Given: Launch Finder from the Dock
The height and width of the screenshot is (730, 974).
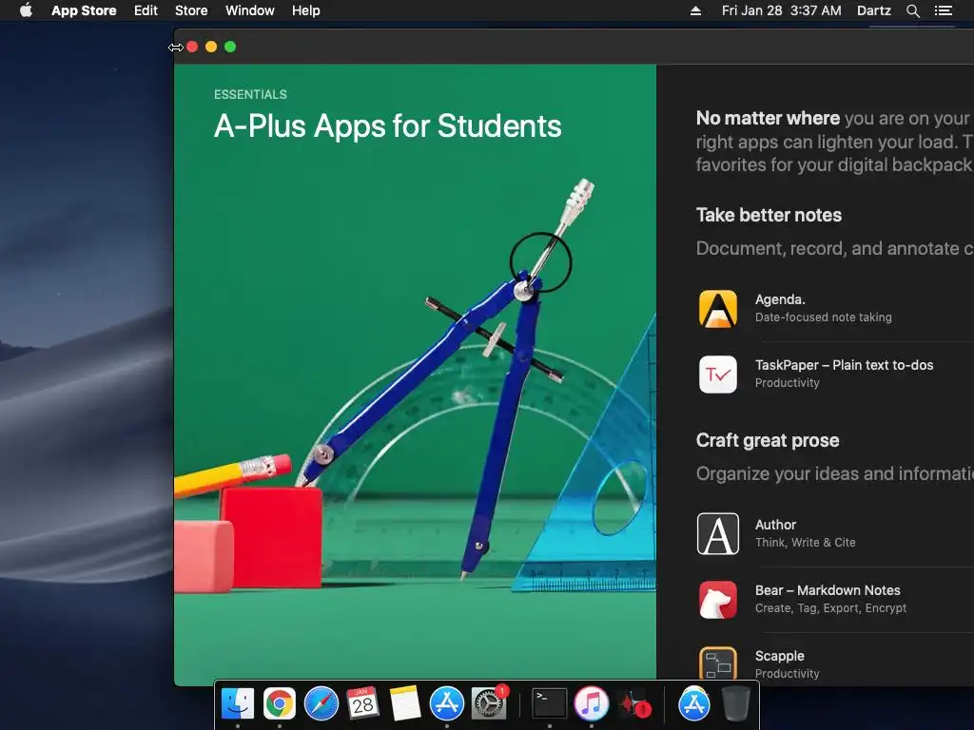Looking at the screenshot, I should click(x=238, y=704).
